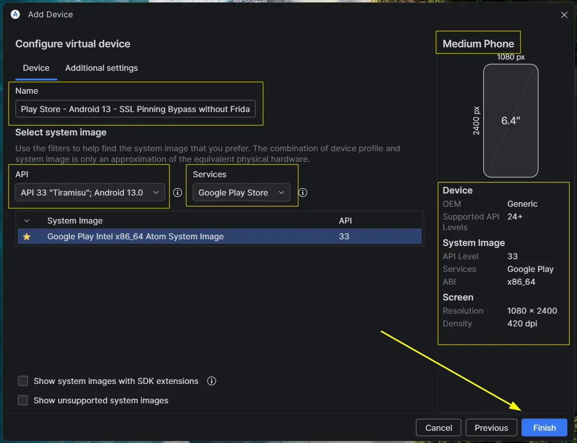The width and height of the screenshot is (577, 443).
Task: Click the Cancel button
Action: [438, 428]
